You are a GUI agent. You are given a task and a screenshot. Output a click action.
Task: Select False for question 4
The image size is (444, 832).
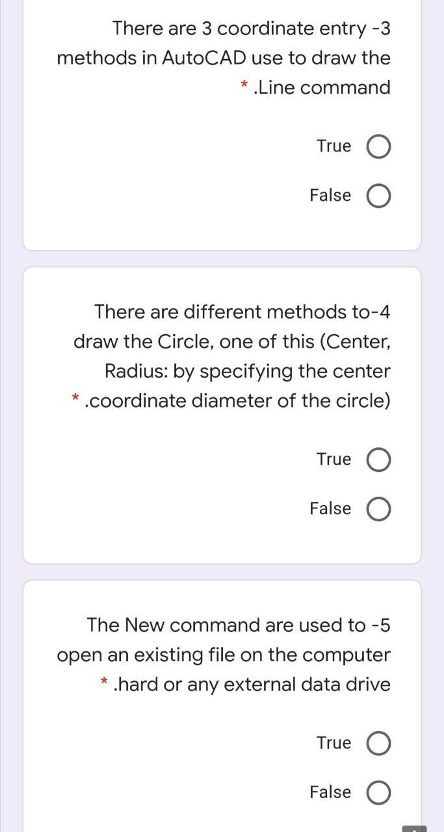[x=378, y=508]
